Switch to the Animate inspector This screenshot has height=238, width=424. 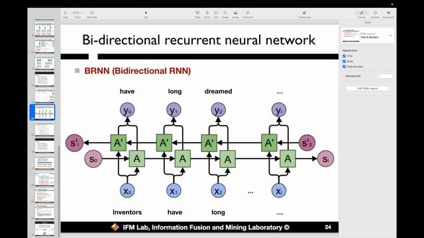[375, 15]
